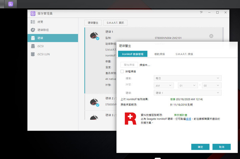Click the 於 11/18/2018 到期 warranty text
The height and width of the screenshot is (159, 240).
point(181,105)
